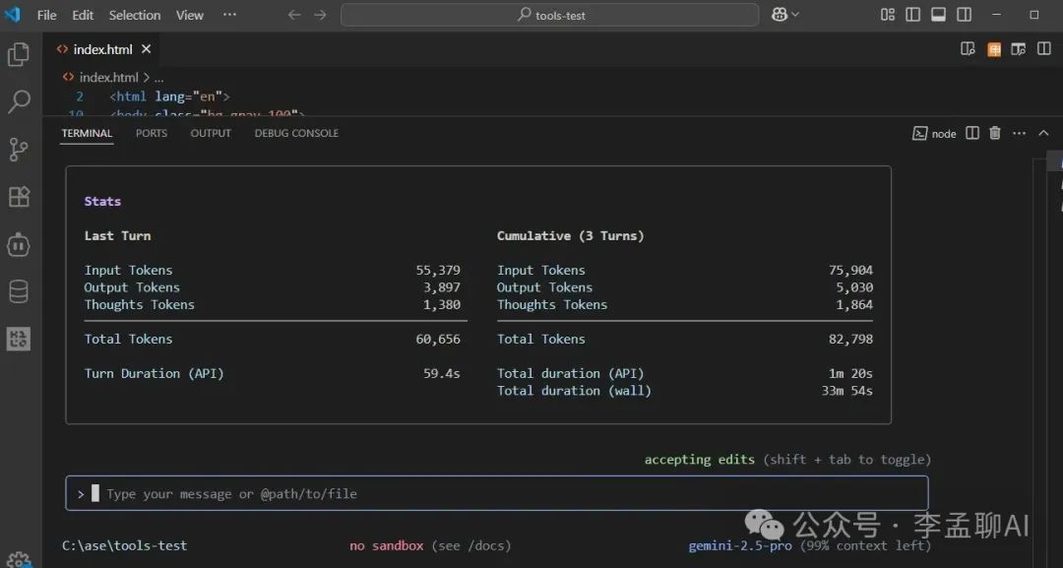
Task: Open the Customize Layout icon
Action: click(888, 14)
